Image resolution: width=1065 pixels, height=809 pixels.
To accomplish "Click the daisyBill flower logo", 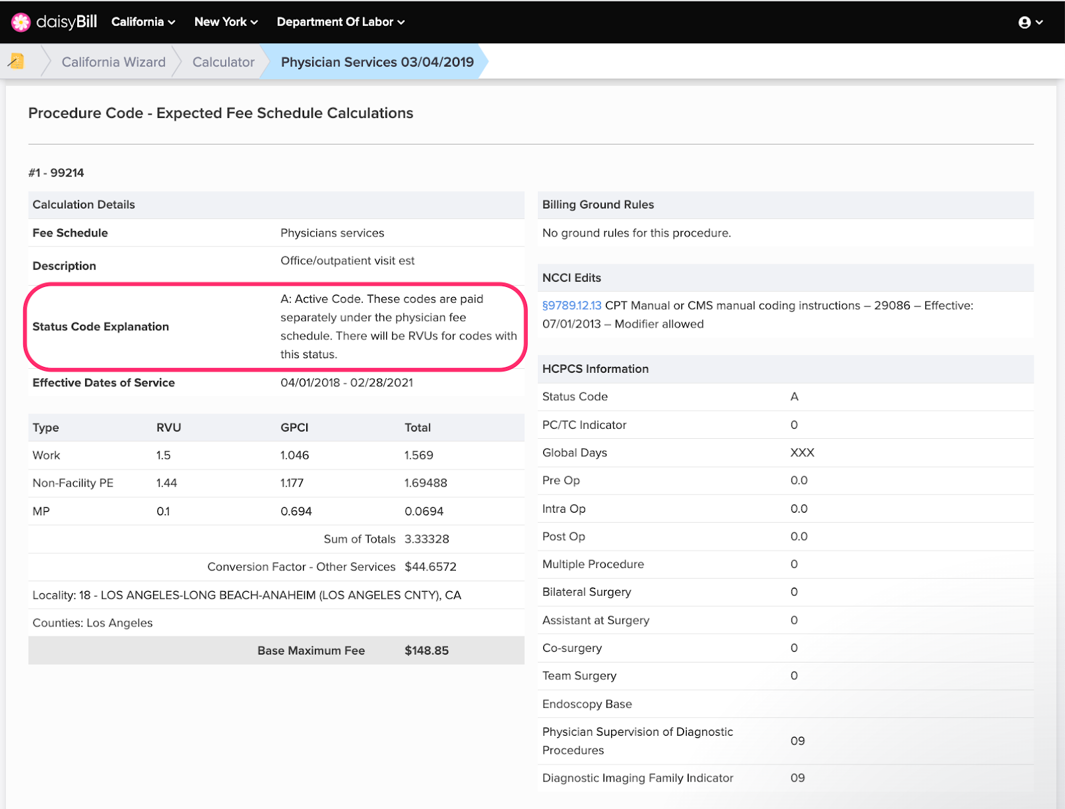I will click(x=21, y=22).
